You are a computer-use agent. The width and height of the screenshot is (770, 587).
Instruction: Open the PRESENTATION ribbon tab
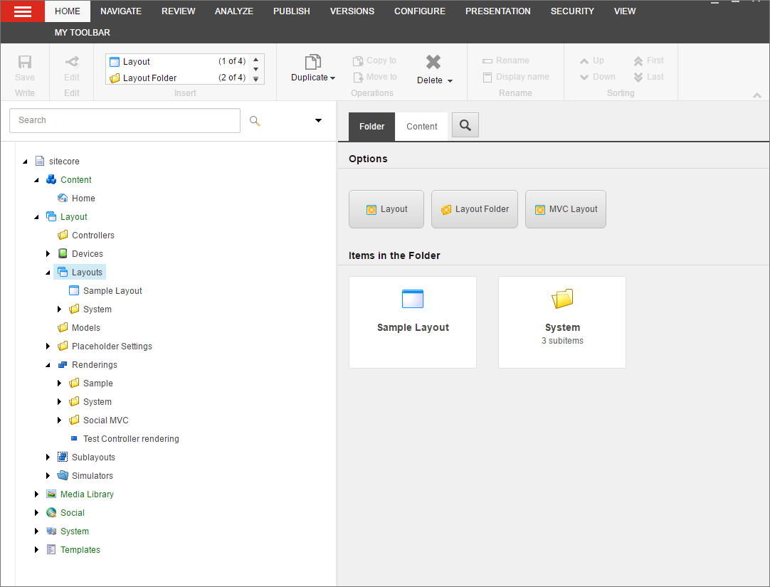coord(497,11)
